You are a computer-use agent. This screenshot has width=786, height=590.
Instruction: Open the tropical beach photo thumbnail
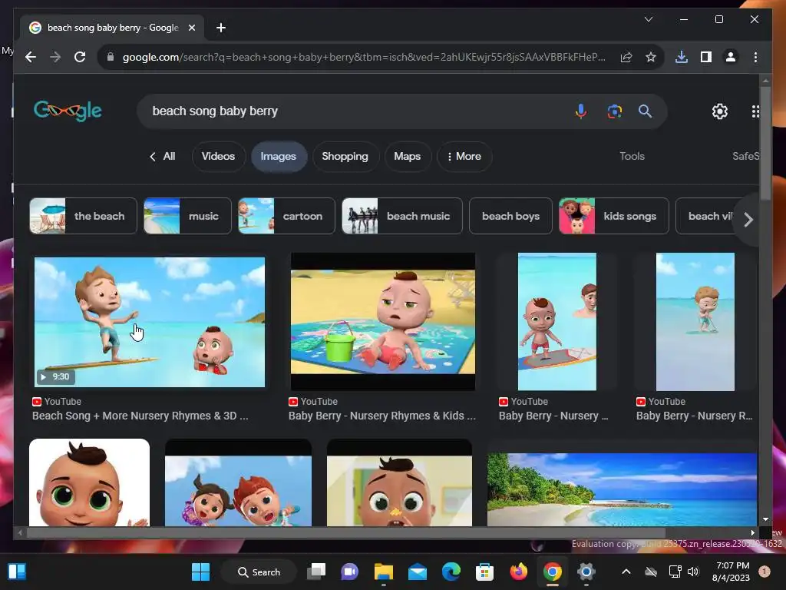(x=622, y=489)
